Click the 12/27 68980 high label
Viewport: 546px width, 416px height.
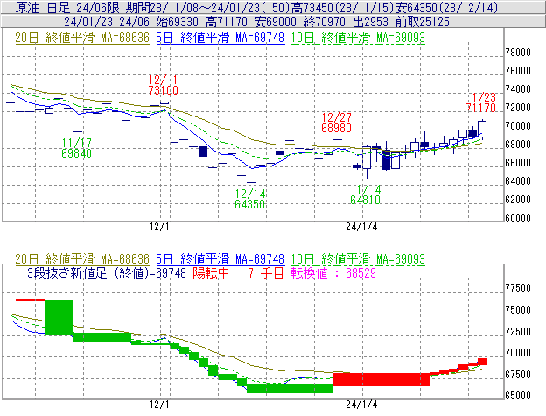coord(336,123)
